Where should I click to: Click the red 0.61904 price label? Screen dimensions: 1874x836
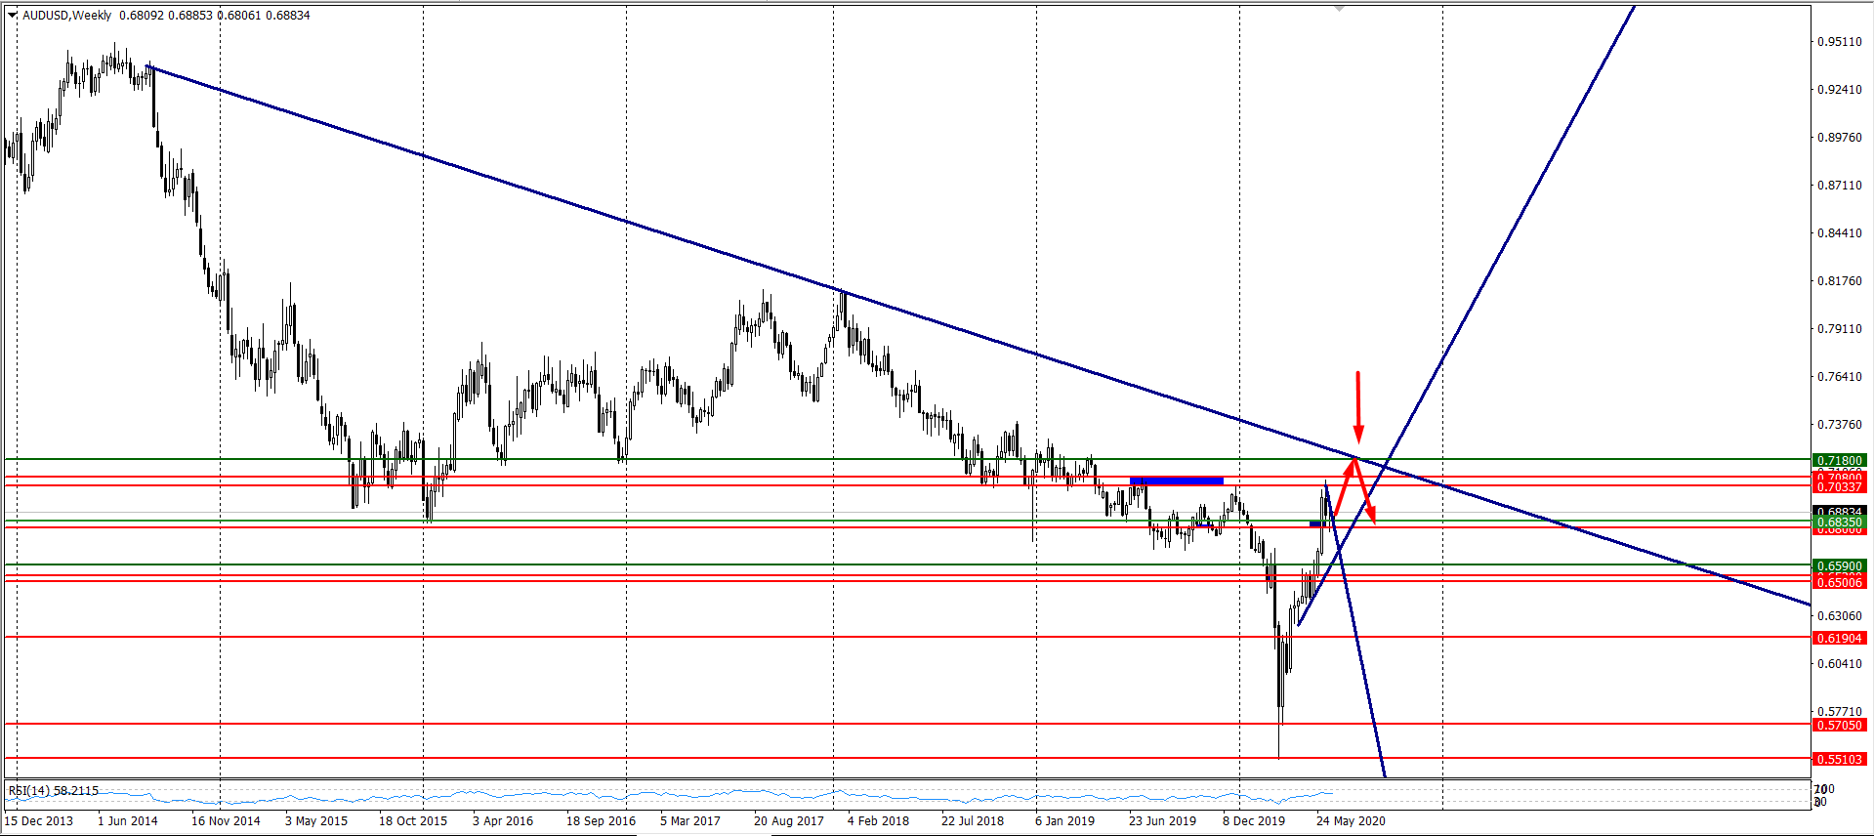point(1839,638)
